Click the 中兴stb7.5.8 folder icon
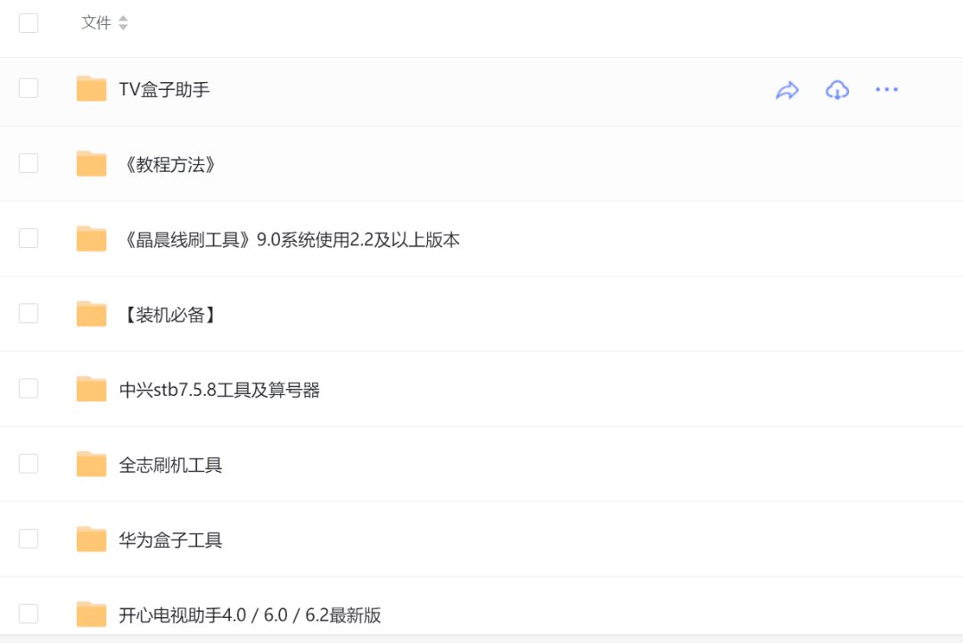 92,389
